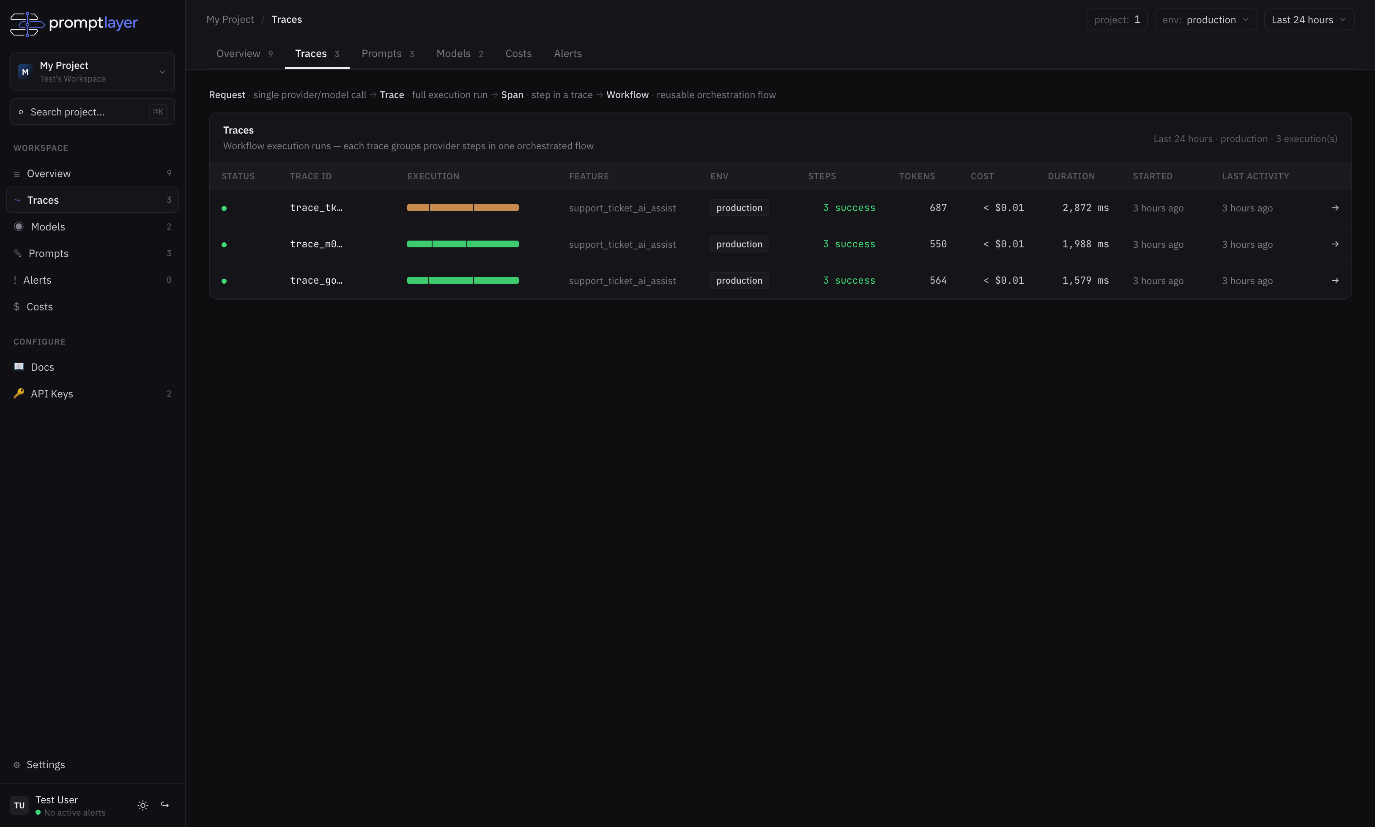The width and height of the screenshot is (1375, 827).
Task: Open trace_m0 row arrow icon
Action: pyautogui.click(x=1335, y=244)
